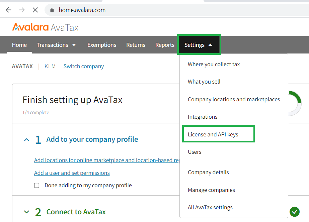Open Company details settings
Viewport: 309px width, 222px height.
coord(208,173)
